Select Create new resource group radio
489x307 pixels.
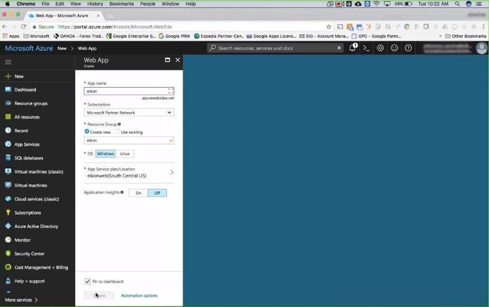(x=86, y=131)
